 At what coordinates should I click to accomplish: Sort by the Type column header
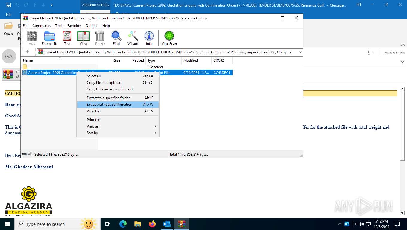(163, 60)
